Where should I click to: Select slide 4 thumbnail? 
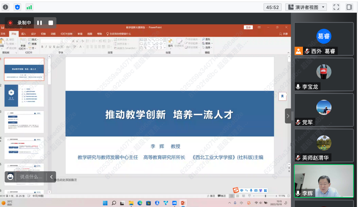pyautogui.click(x=24, y=148)
